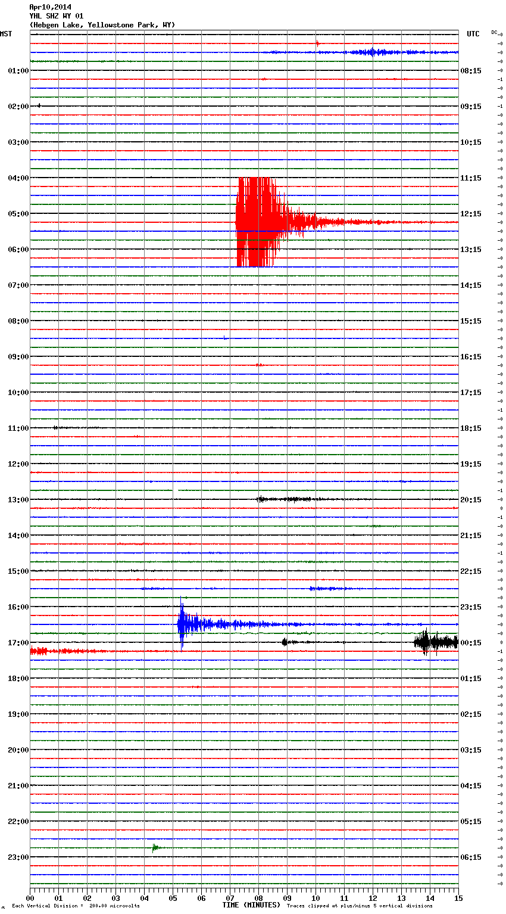Image resolution: width=506 pixels, height=914 pixels.
Task: Select the 13:00 MST time label
Action: pos(18,500)
